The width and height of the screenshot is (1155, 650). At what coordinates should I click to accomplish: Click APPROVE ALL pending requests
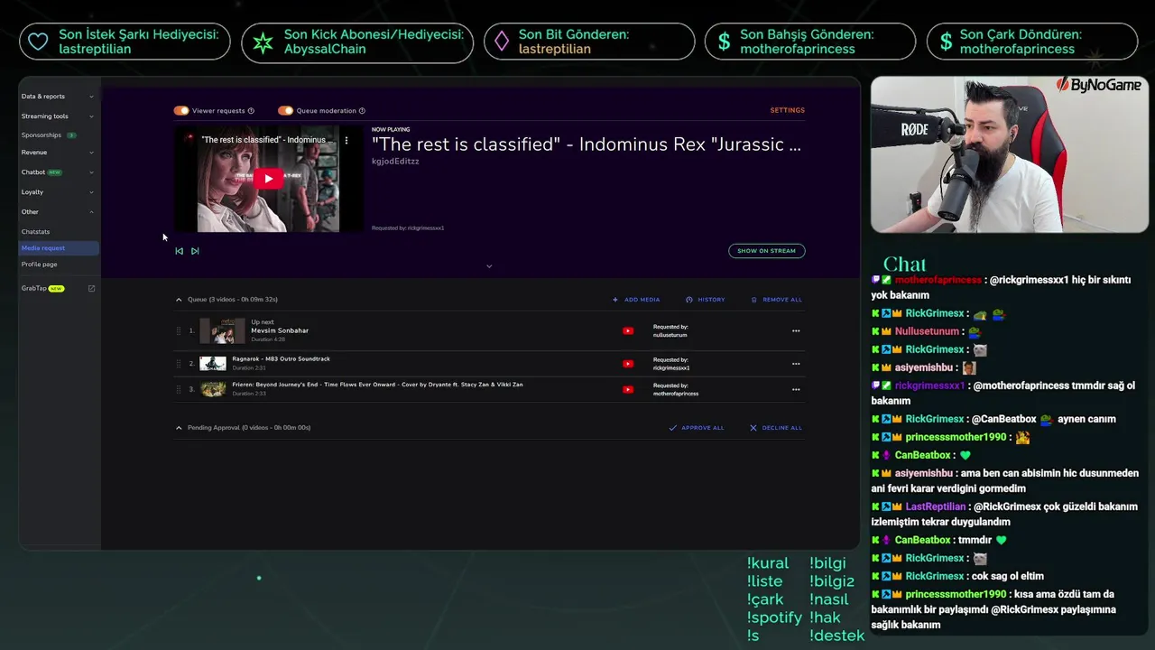pos(697,428)
